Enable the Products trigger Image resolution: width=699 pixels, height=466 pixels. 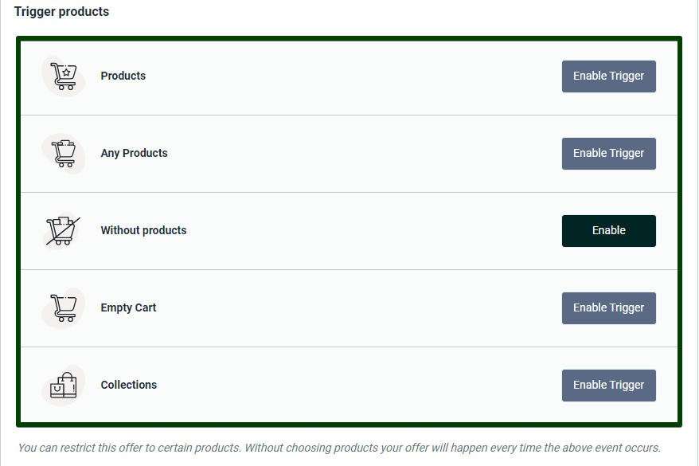608,76
